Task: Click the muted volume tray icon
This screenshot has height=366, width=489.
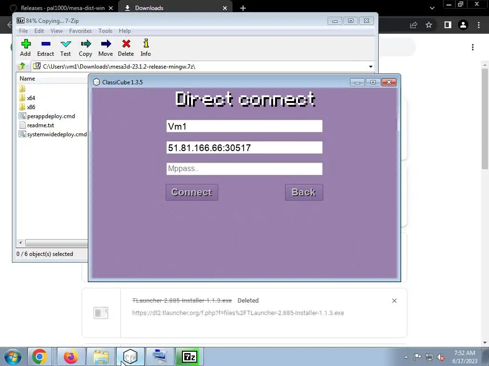Action: tap(441, 357)
